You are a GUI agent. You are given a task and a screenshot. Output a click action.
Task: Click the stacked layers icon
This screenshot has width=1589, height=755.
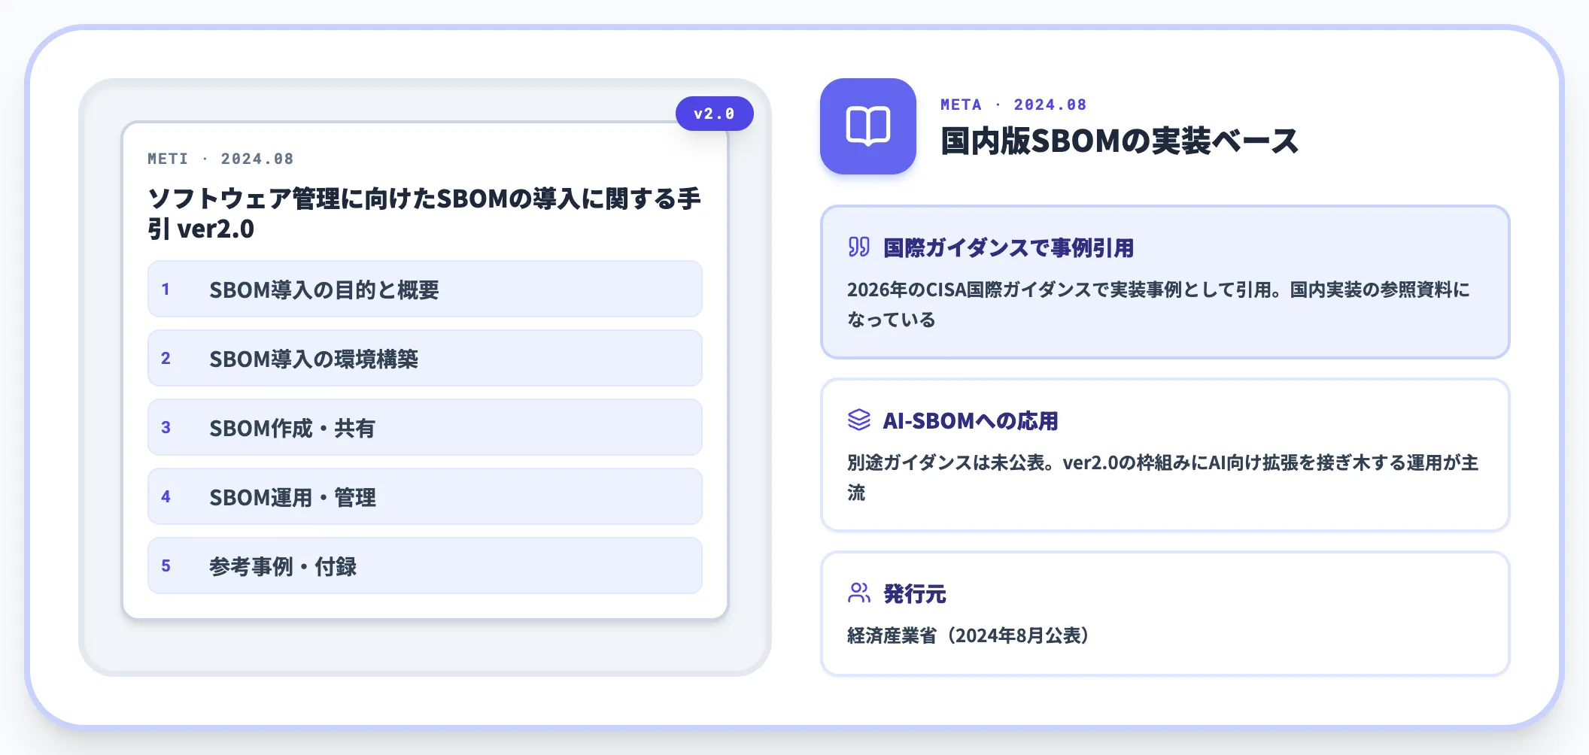pos(858,420)
